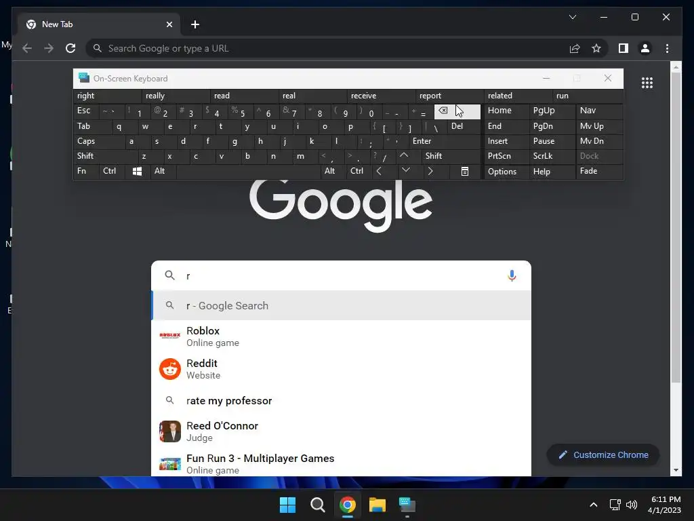The height and width of the screenshot is (521, 694).
Task: Click the Tab key on On-Screen Keyboard
Action: (91, 126)
